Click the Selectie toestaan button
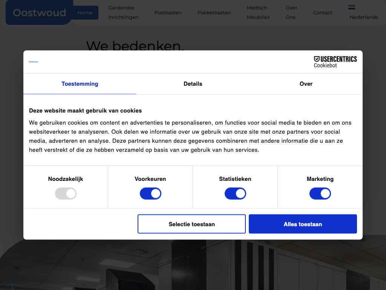The image size is (386, 290). (191, 224)
